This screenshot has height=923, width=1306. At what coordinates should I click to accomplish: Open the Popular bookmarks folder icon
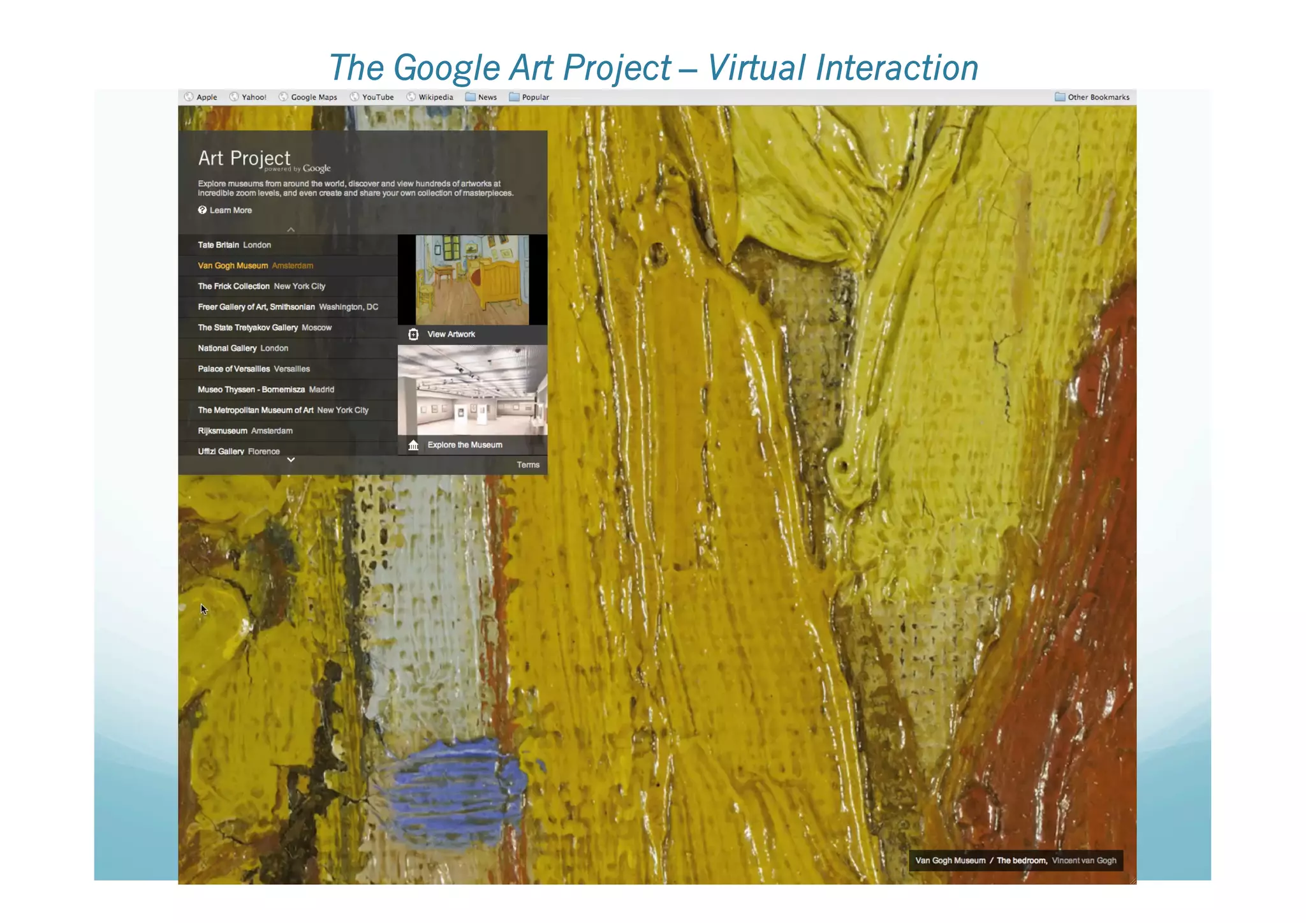pyautogui.click(x=515, y=97)
